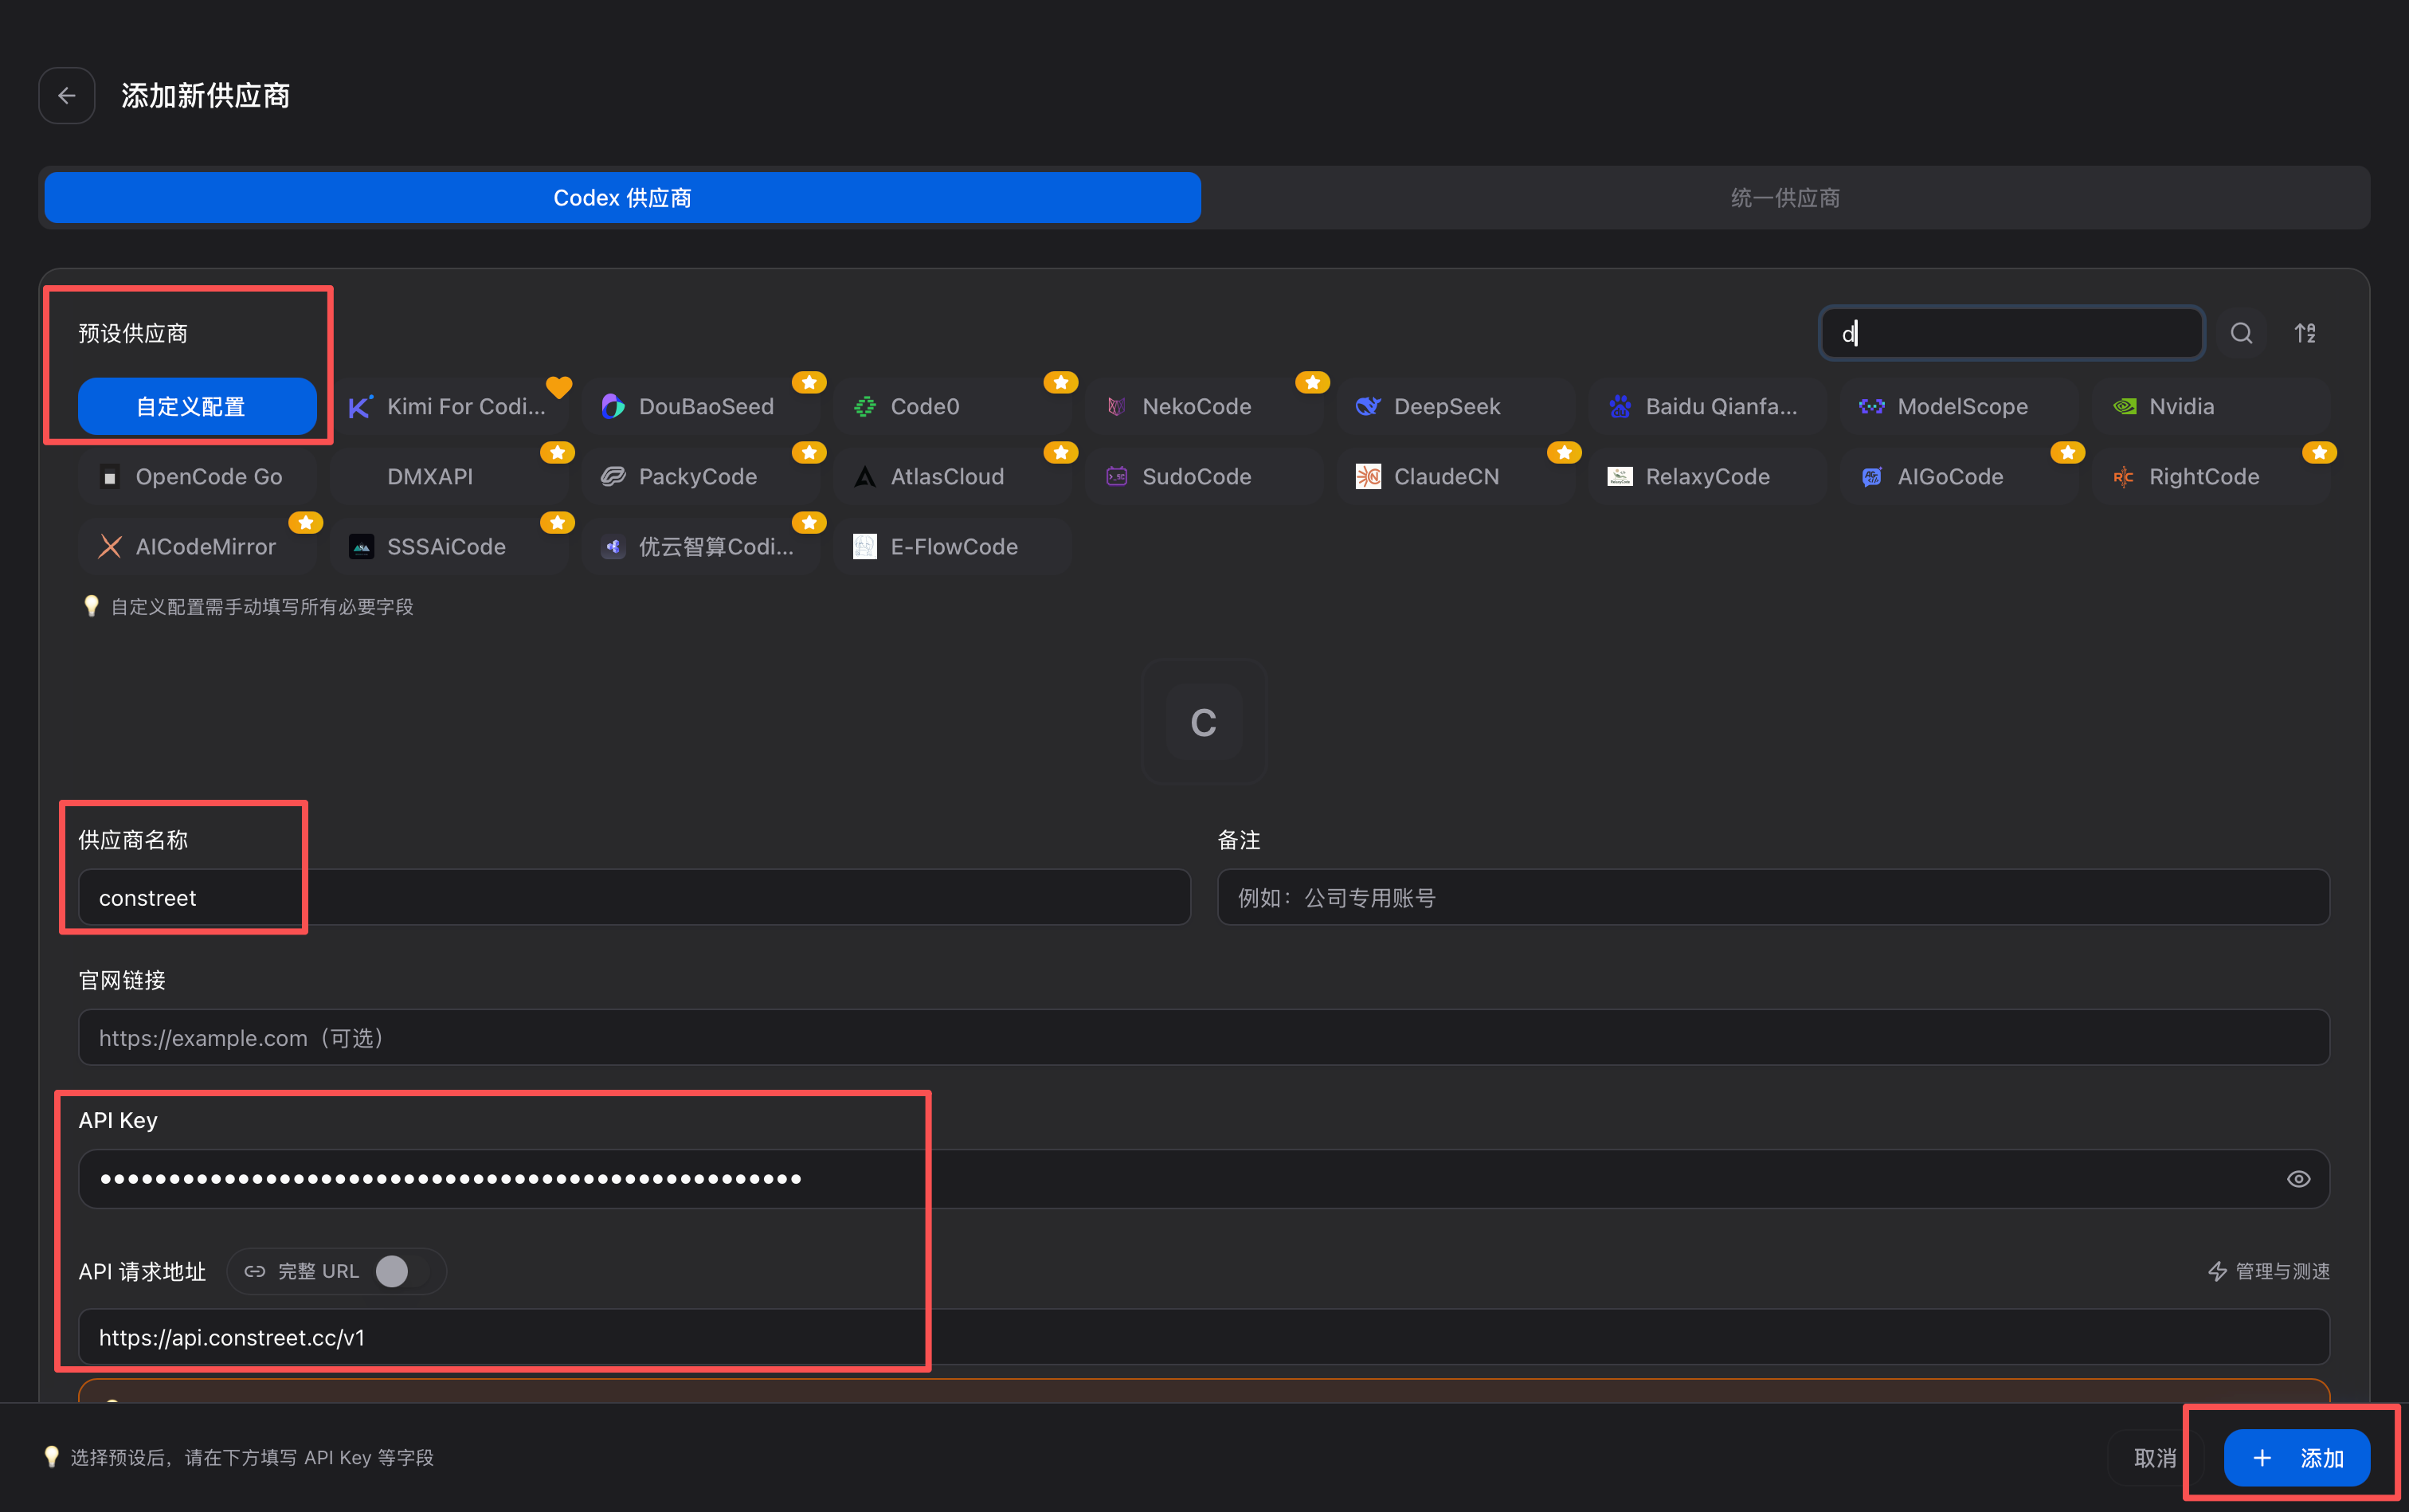Viewport: 2409px width, 1512px height.
Task: Select the AtlasCloud preset
Action: pyautogui.click(x=953, y=476)
